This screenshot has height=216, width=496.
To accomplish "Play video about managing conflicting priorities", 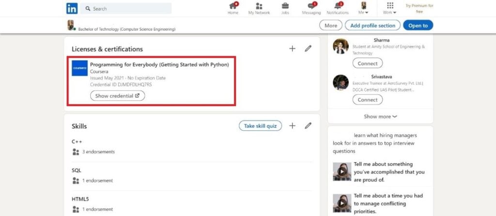I will pos(342,203).
